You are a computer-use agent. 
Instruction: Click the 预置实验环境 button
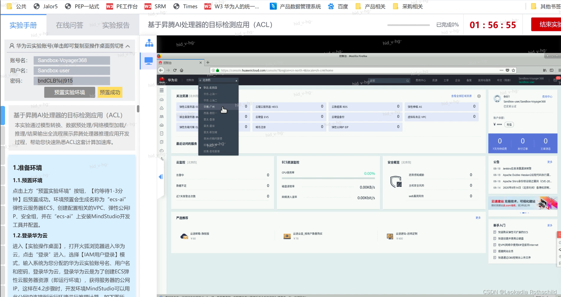(70, 92)
